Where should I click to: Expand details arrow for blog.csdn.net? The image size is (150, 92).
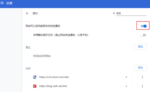point(126,86)
